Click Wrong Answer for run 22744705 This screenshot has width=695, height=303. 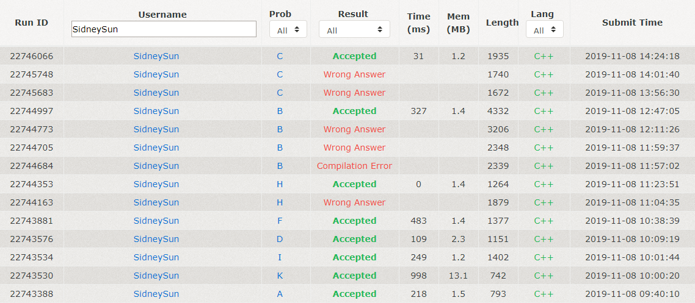point(354,148)
